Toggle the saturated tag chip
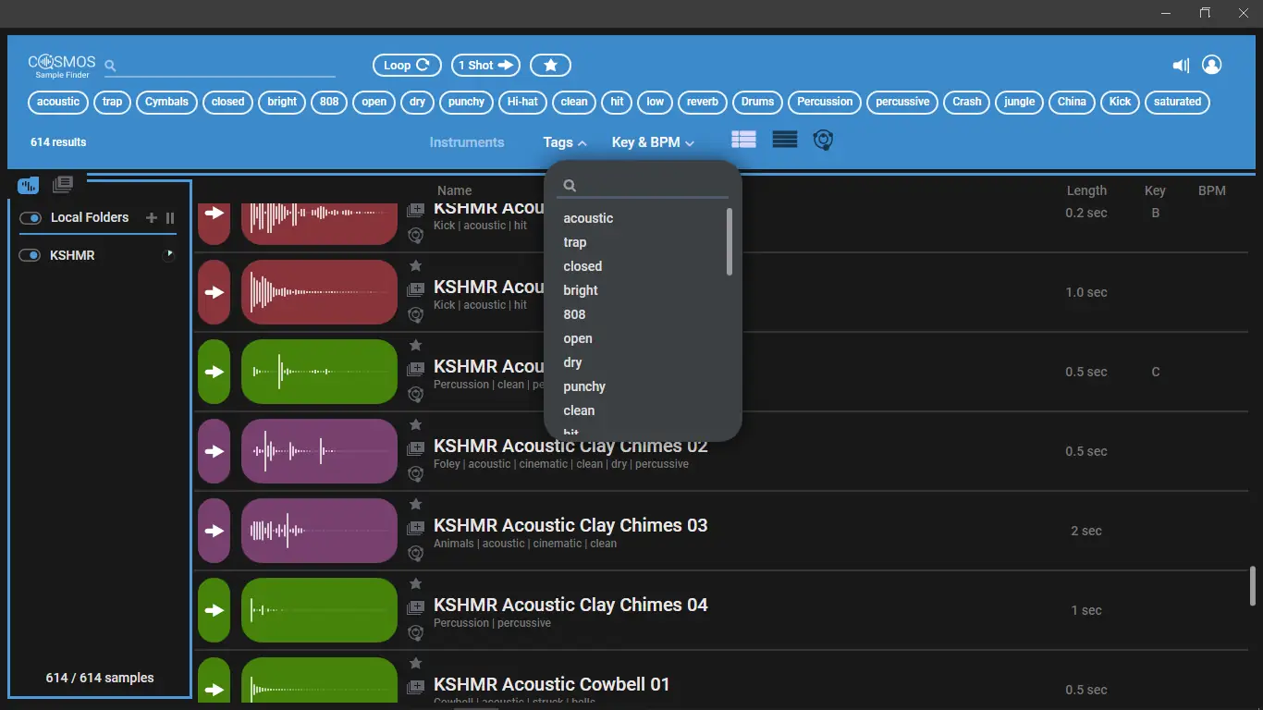 (1177, 102)
